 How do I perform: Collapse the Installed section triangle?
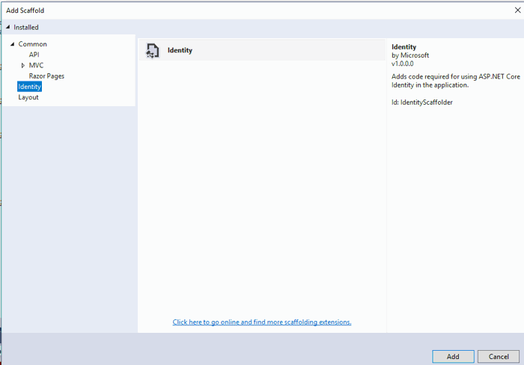click(8, 28)
